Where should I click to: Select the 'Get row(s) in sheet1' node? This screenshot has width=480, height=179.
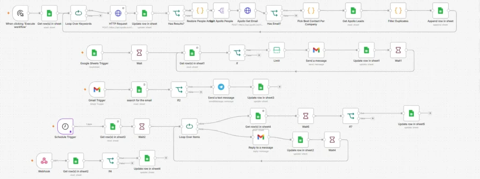192,53
